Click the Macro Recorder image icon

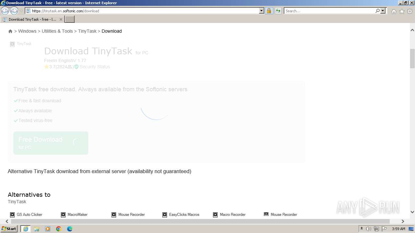pos(215,215)
